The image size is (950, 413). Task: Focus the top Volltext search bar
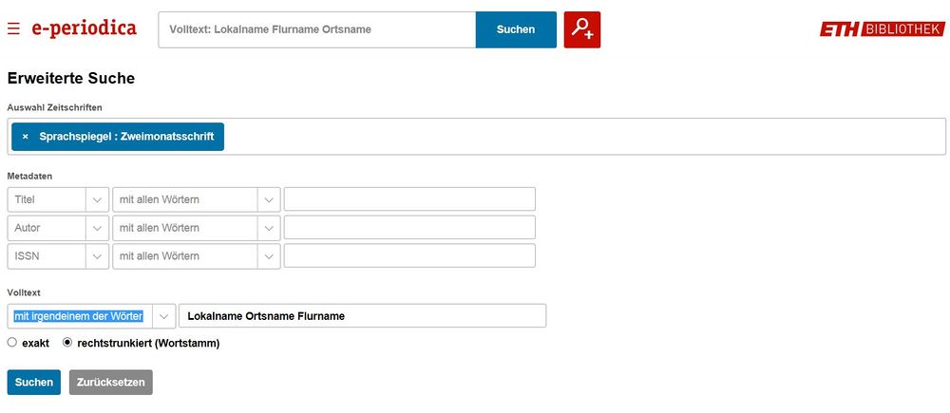tap(316, 29)
